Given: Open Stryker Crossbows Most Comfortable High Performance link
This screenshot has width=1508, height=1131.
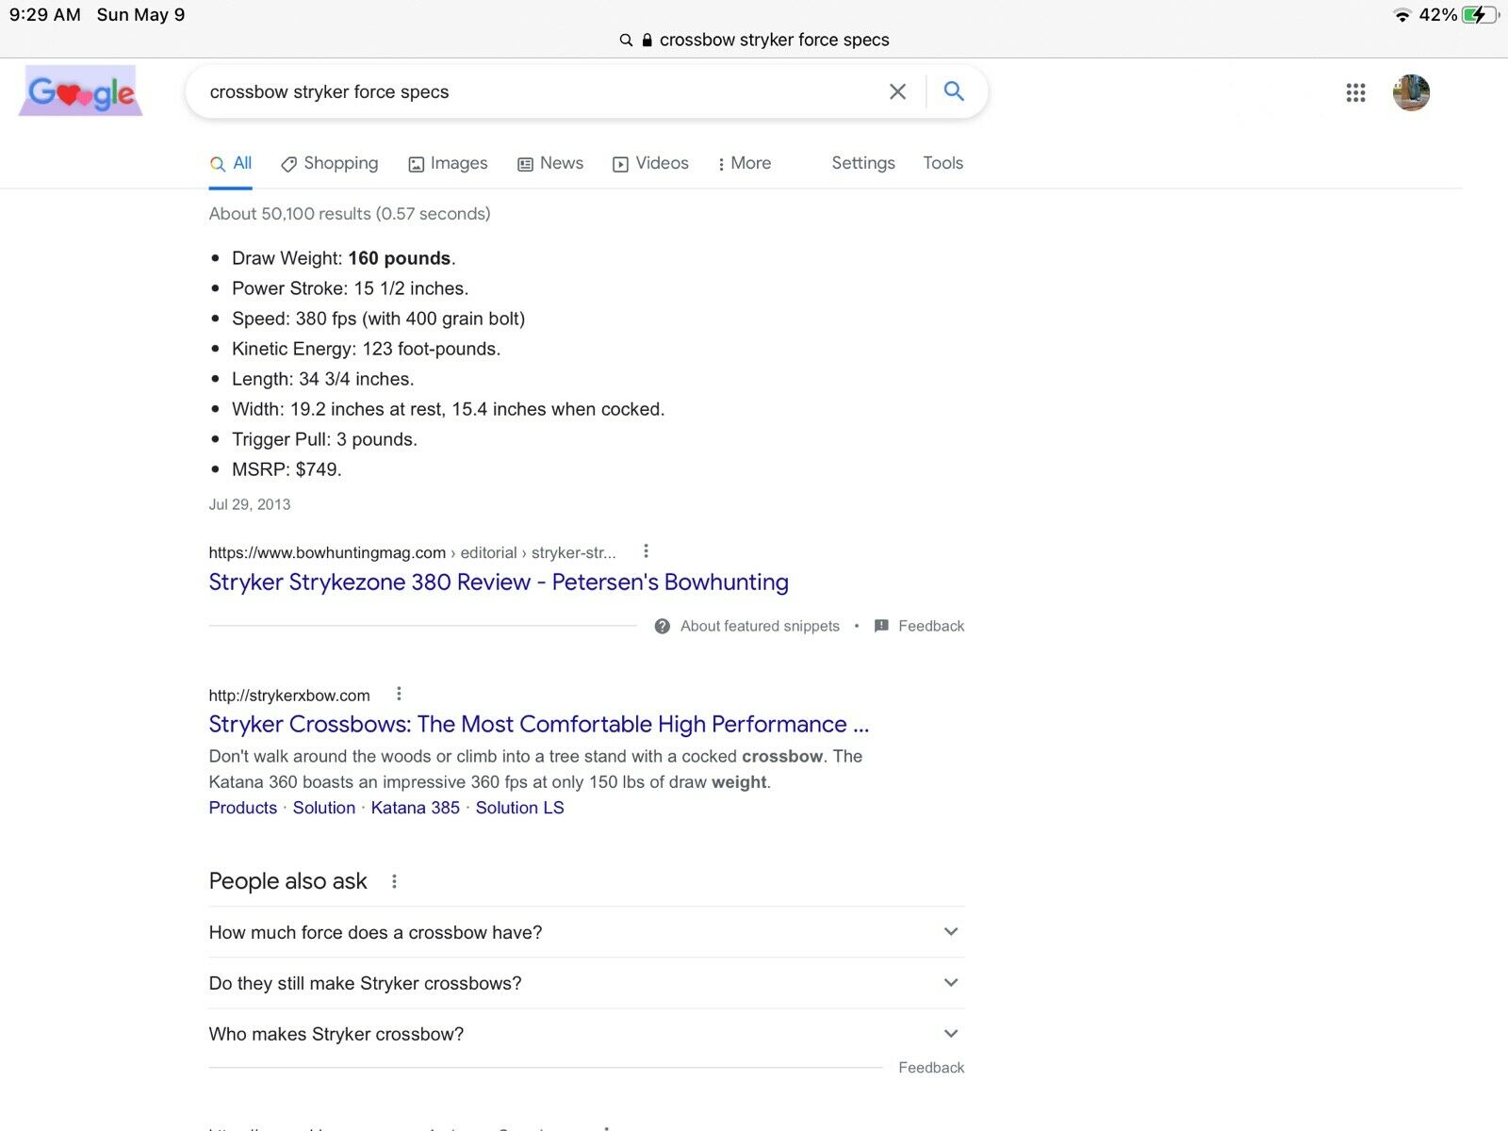Looking at the screenshot, I should pos(539,724).
